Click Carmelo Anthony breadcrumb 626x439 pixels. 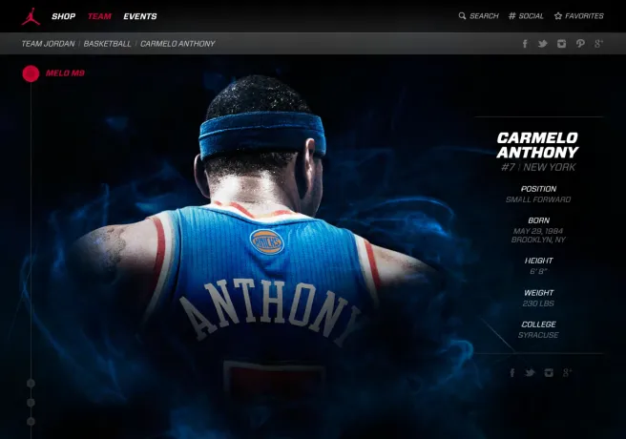[177, 44]
